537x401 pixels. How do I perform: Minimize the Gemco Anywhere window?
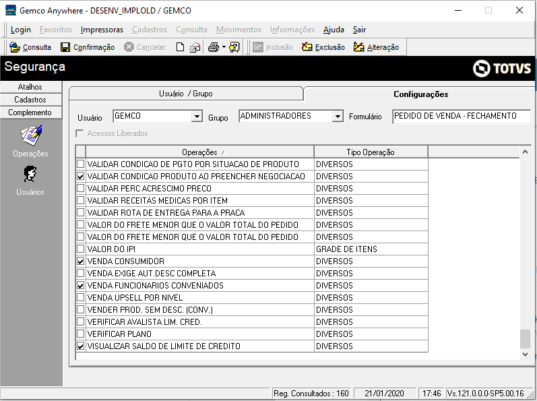tap(458, 10)
